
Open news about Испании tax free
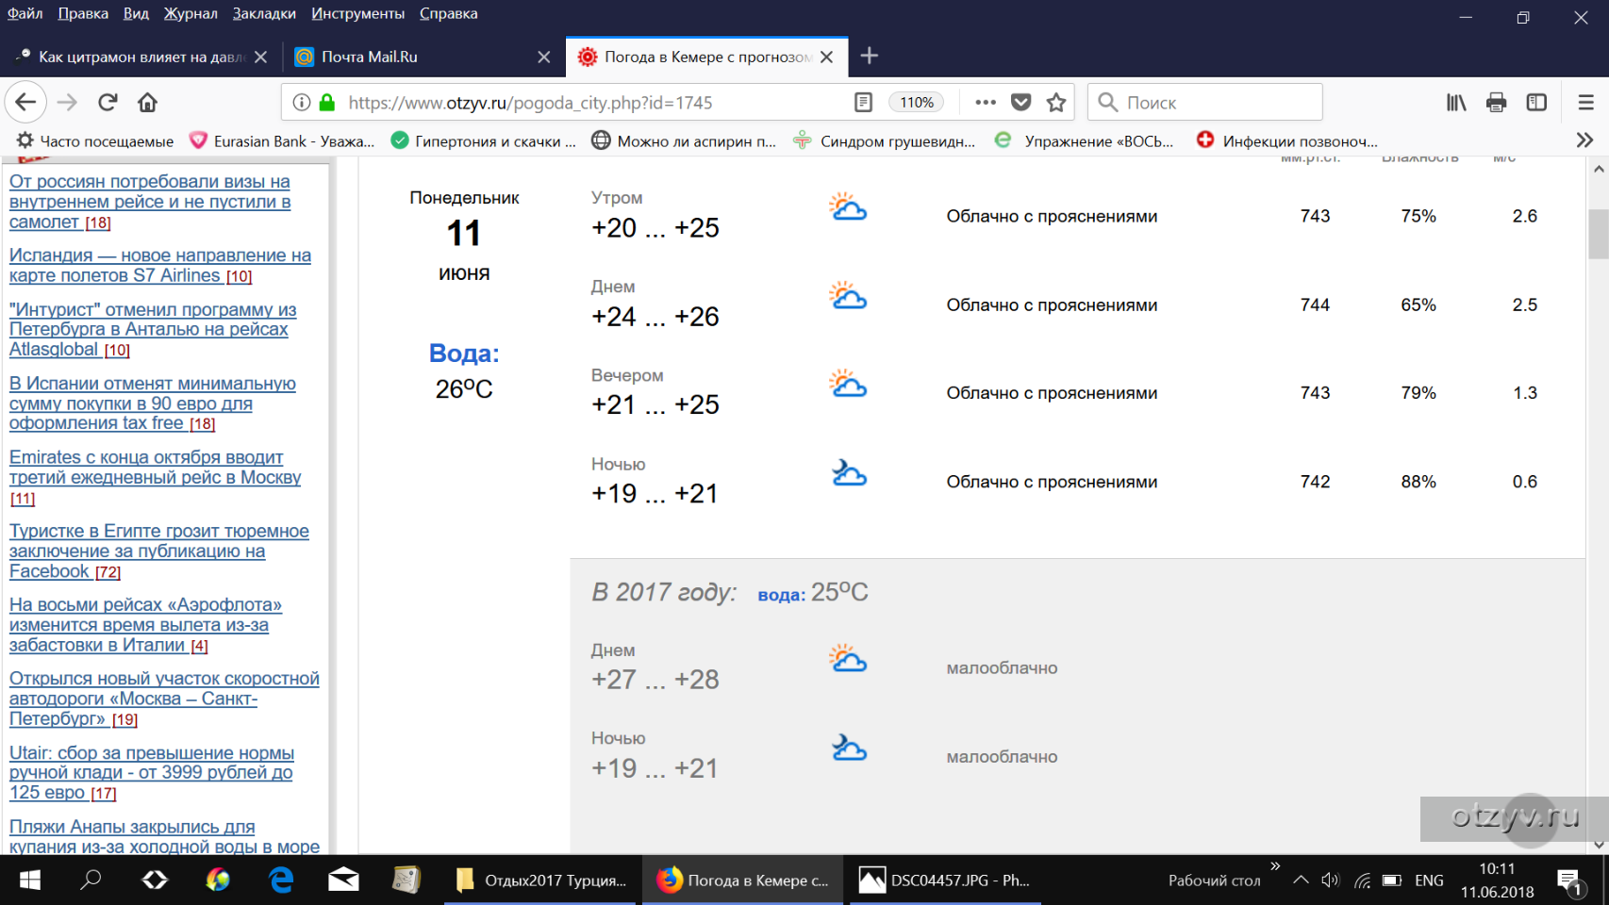coord(152,403)
